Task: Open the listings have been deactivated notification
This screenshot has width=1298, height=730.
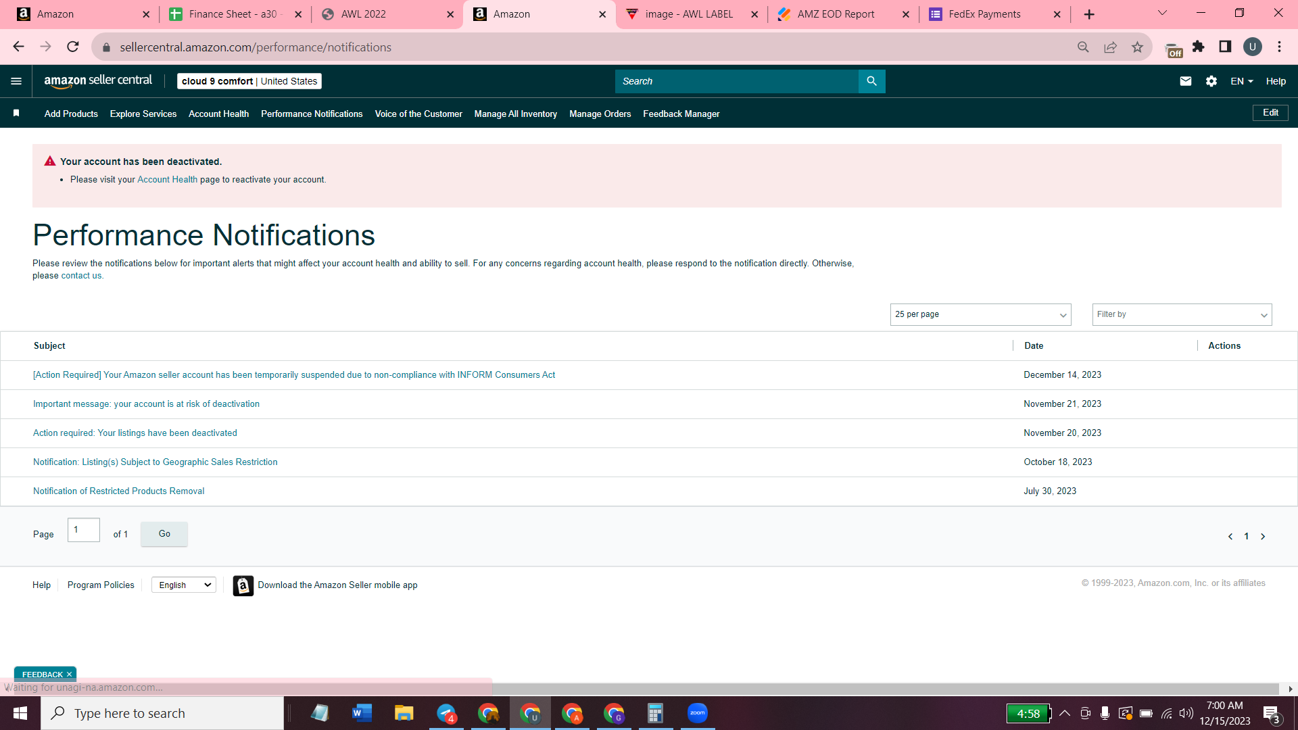Action: point(135,433)
